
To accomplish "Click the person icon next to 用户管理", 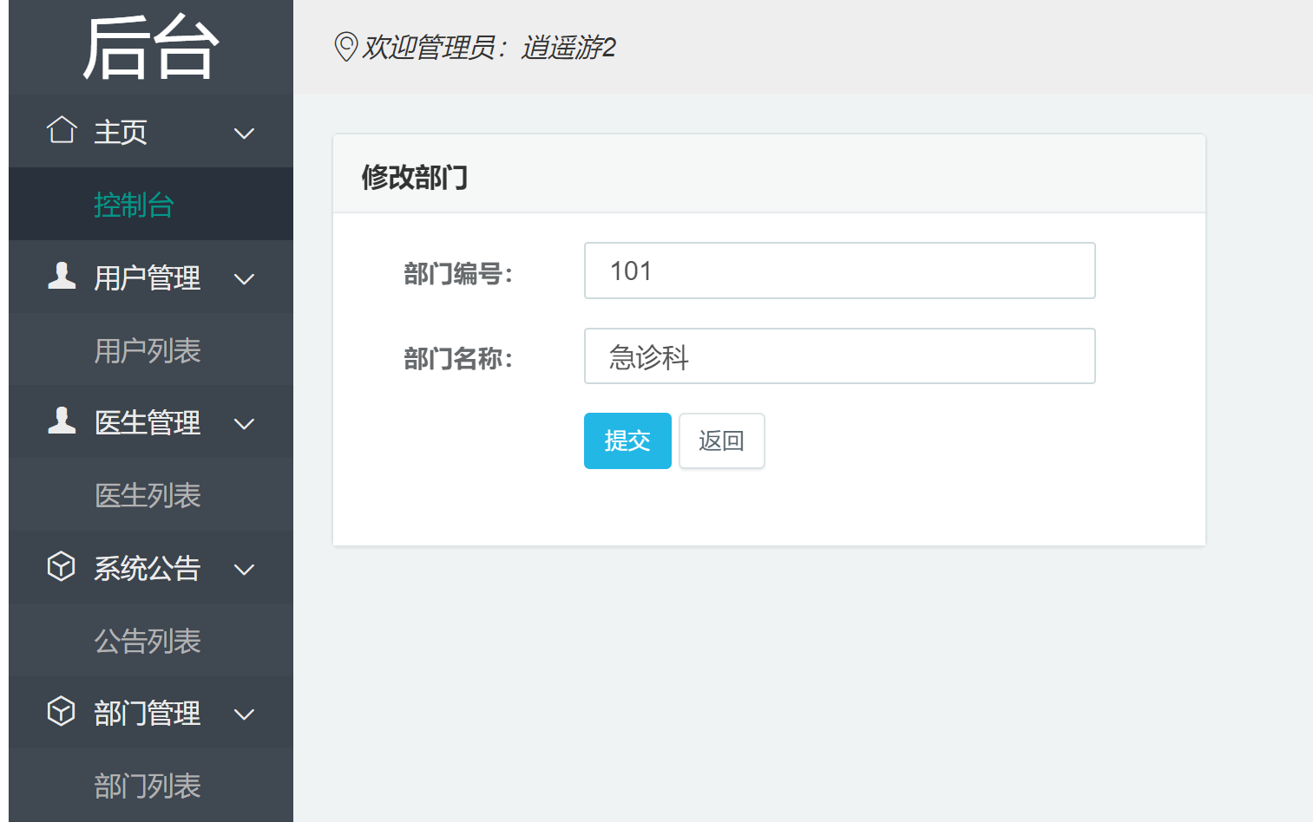I will pyautogui.click(x=62, y=275).
